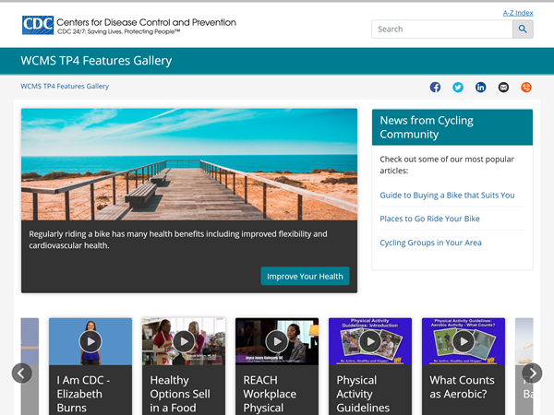554x415 pixels.
Task: Play the I Am CDC Elizabeth Burns video
Action: (90, 341)
